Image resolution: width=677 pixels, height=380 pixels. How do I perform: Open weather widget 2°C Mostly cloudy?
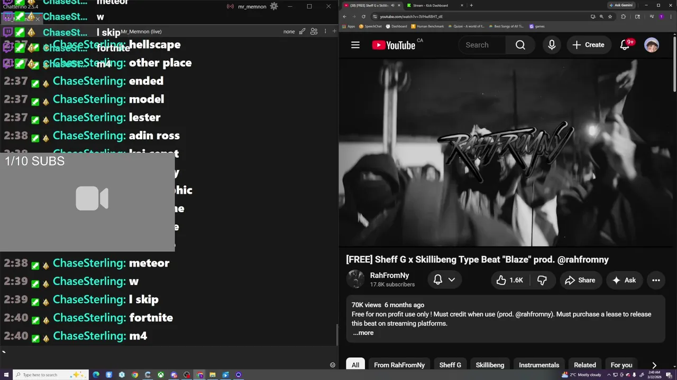click(581, 375)
